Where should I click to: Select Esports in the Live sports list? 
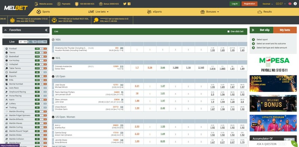13,76
